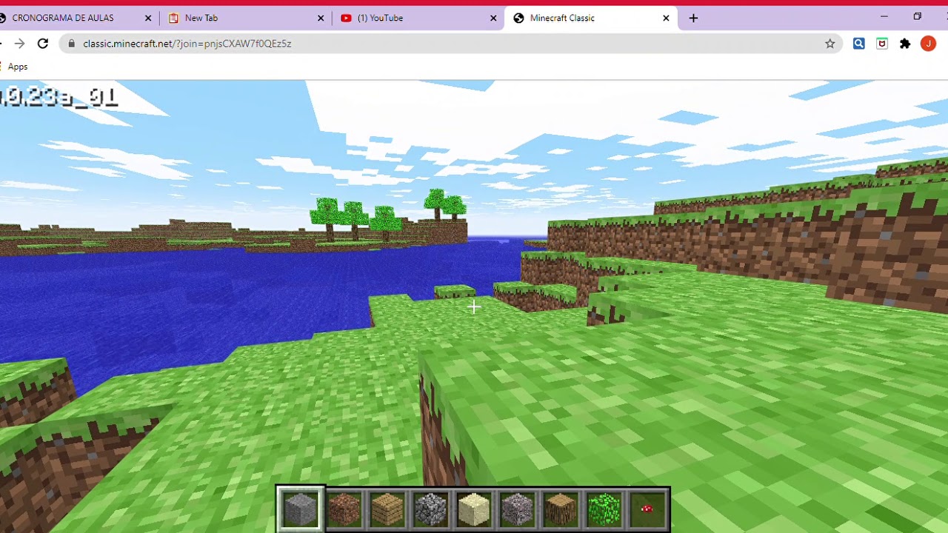The width and height of the screenshot is (948, 533).
Task: Open the Extensions puzzle piece menu
Action: coord(905,44)
